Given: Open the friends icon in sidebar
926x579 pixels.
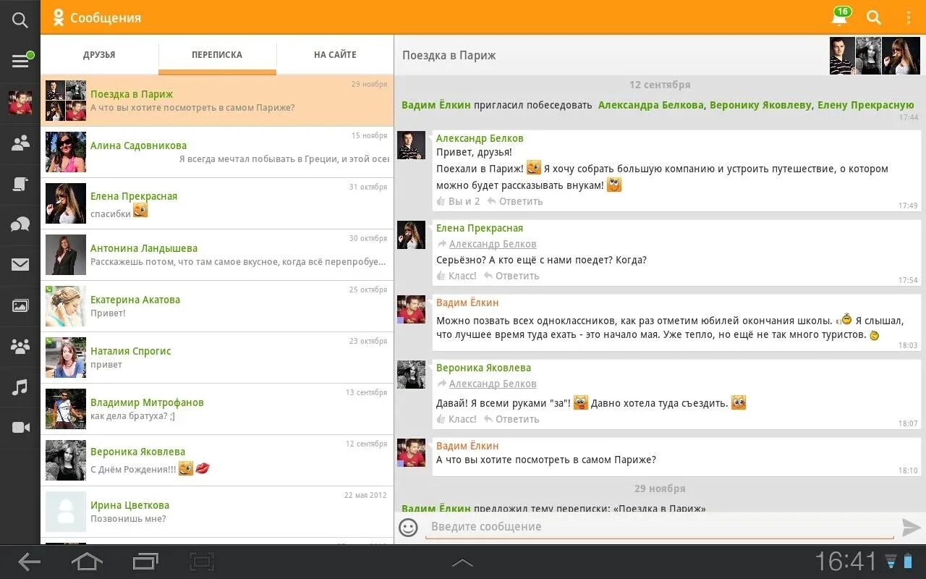Looking at the screenshot, I should (20, 143).
